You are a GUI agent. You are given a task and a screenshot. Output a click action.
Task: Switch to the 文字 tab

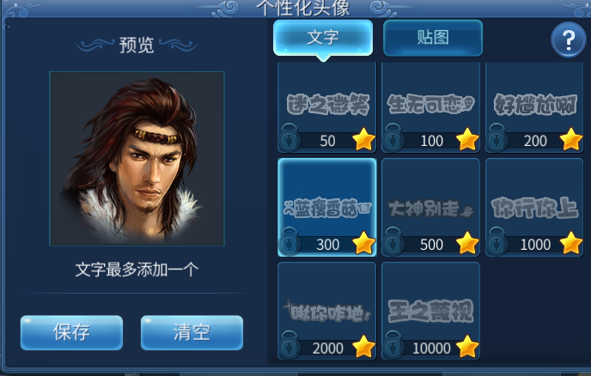pyautogui.click(x=323, y=38)
